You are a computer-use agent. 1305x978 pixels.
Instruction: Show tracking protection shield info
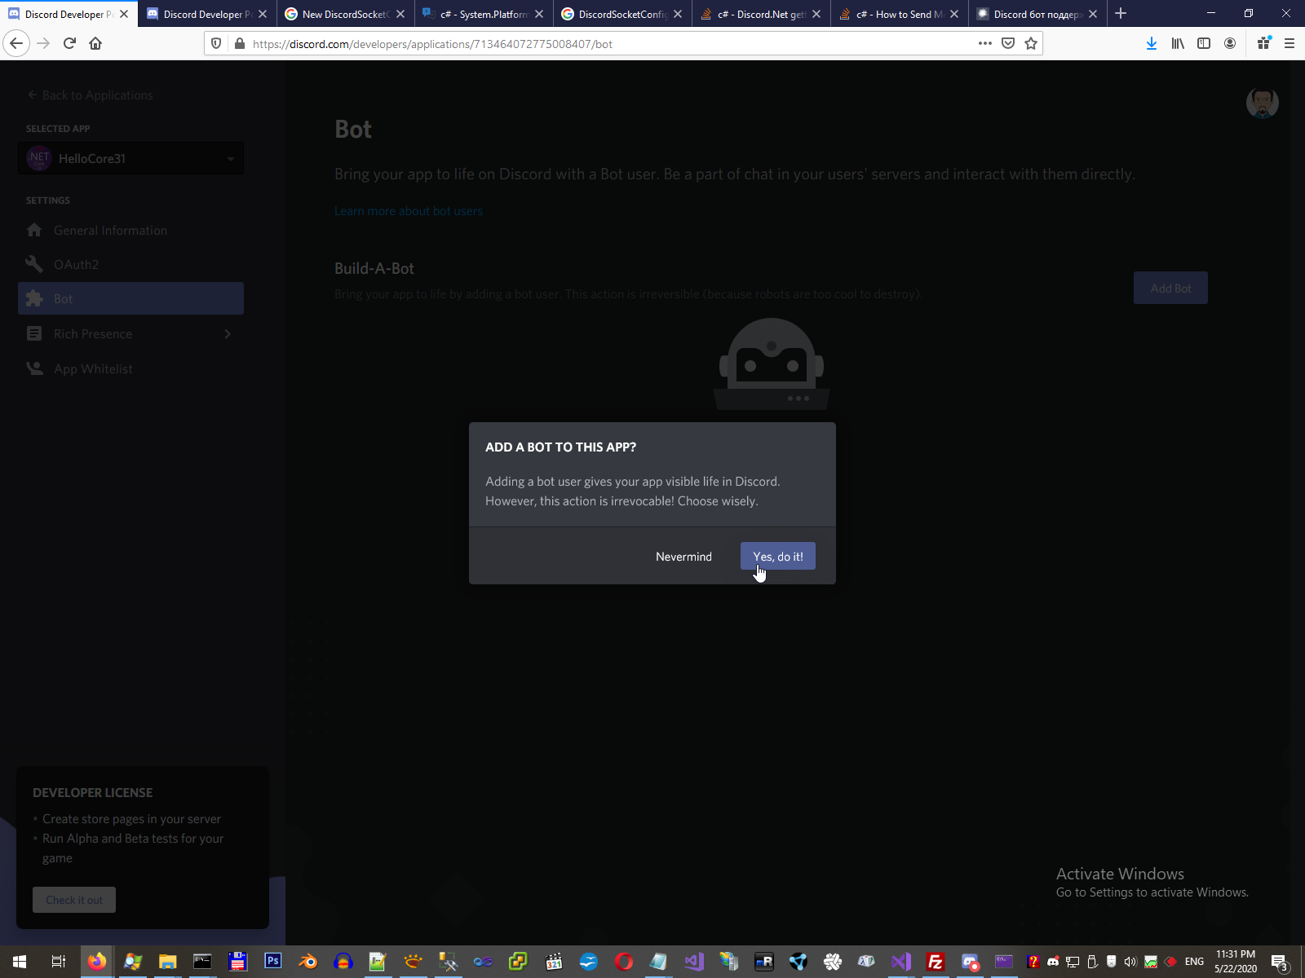216,43
